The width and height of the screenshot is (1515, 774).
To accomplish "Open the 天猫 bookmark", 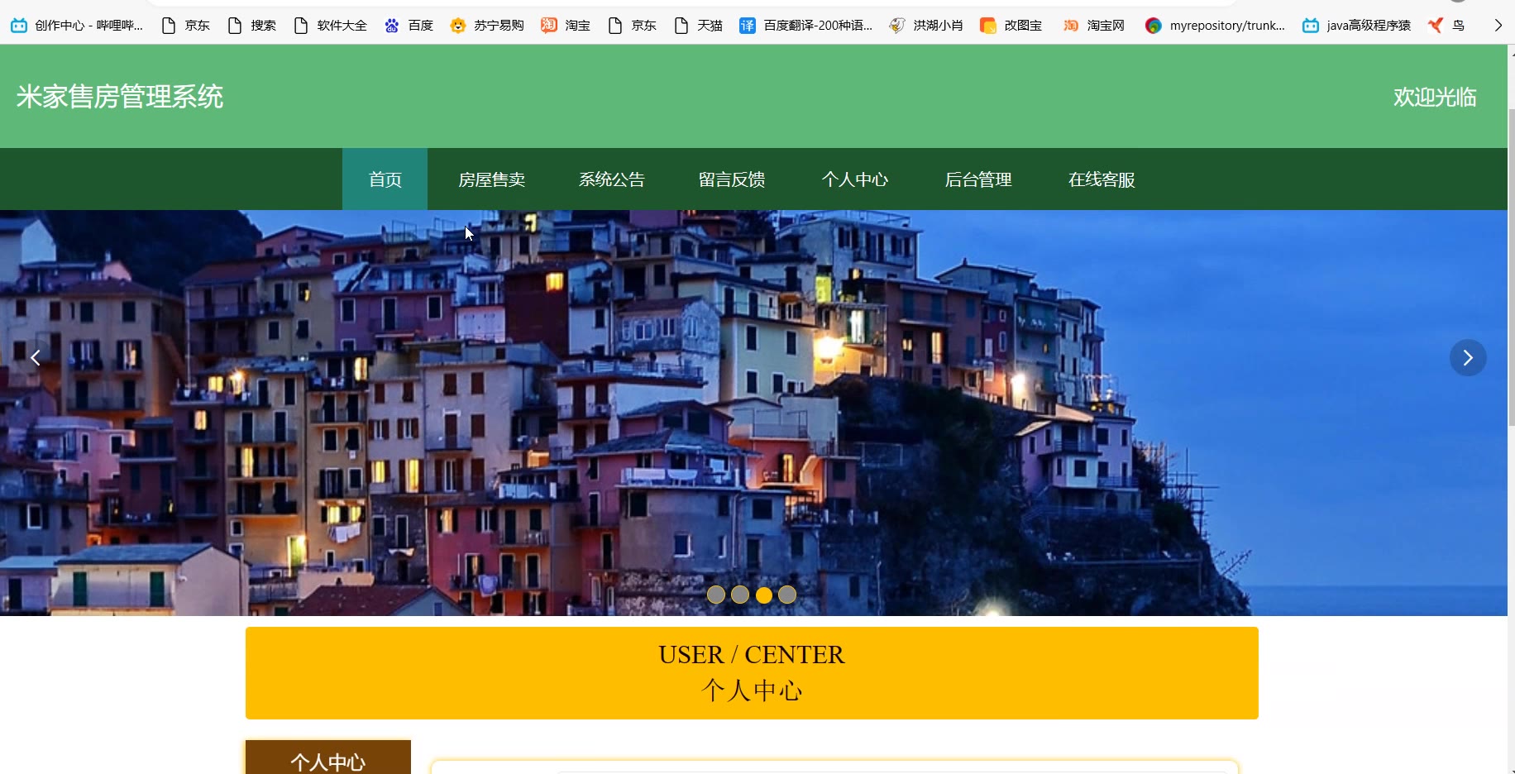I will click(699, 26).
